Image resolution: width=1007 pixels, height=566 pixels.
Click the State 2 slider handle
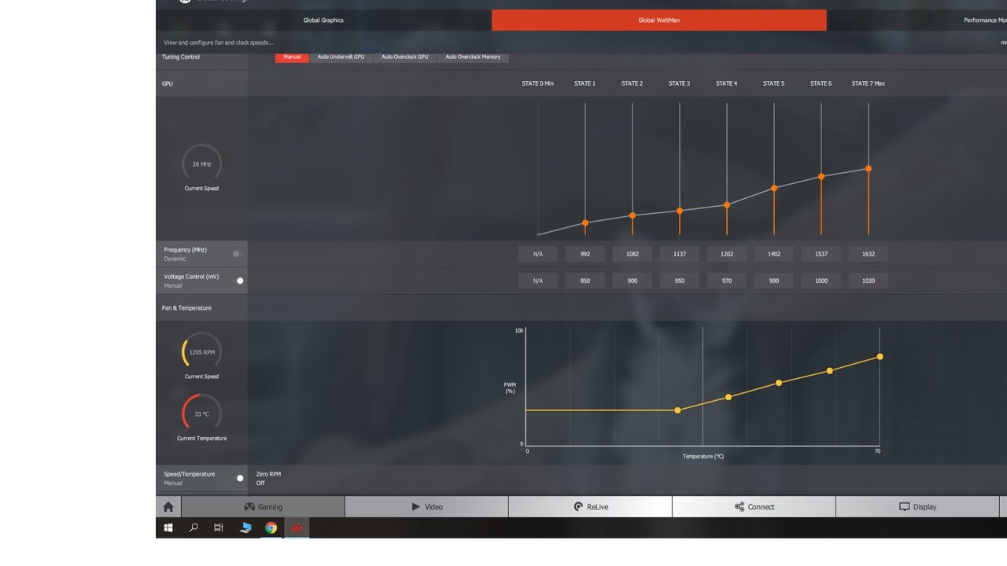(x=633, y=215)
